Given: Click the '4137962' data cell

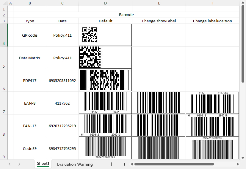Looking at the screenshot, I should tap(62, 103).
